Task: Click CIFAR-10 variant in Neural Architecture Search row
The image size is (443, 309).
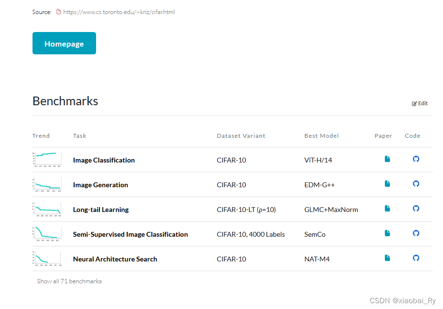Action: tap(231, 259)
